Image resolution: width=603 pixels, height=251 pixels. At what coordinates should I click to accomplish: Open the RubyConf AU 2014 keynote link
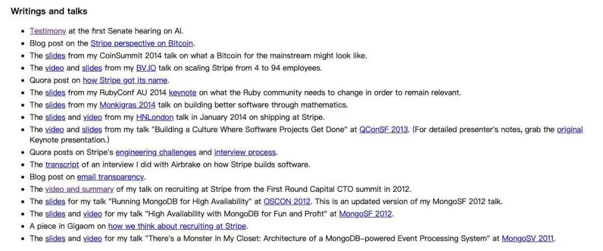[x=183, y=93]
